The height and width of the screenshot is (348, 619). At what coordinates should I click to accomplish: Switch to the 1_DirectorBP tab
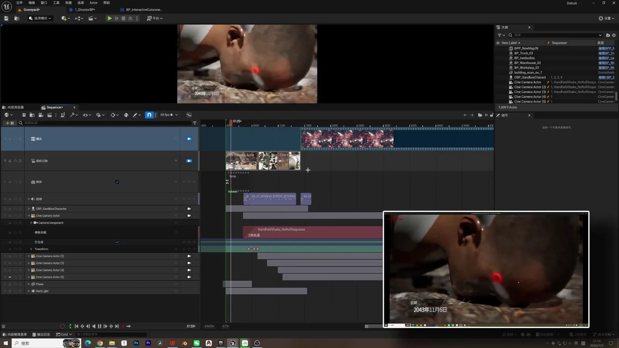(85, 10)
